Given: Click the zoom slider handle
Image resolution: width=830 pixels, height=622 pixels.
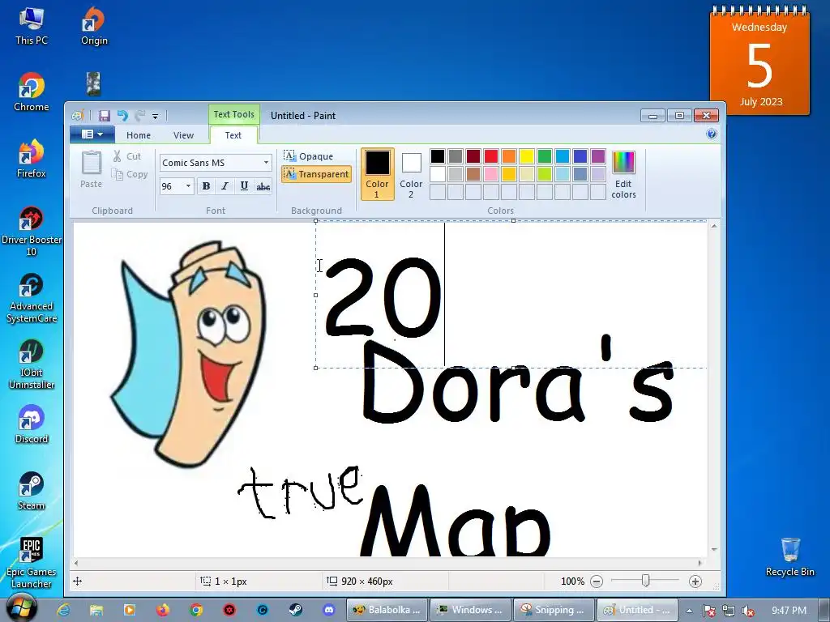Looking at the screenshot, I should [x=645, y=582].
